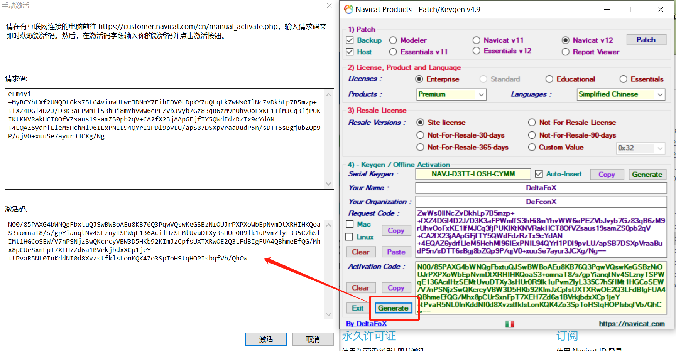Toggle the Backup checkbox

point(350,40)
